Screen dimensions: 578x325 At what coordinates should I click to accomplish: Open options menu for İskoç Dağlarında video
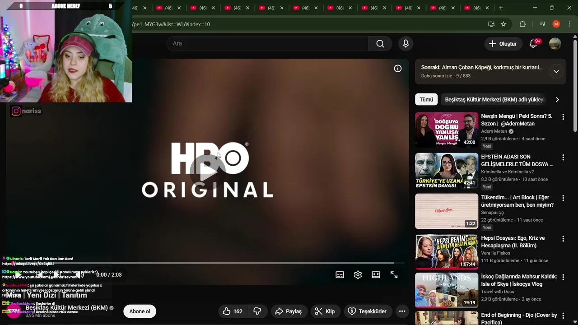(x=563, y=277)
